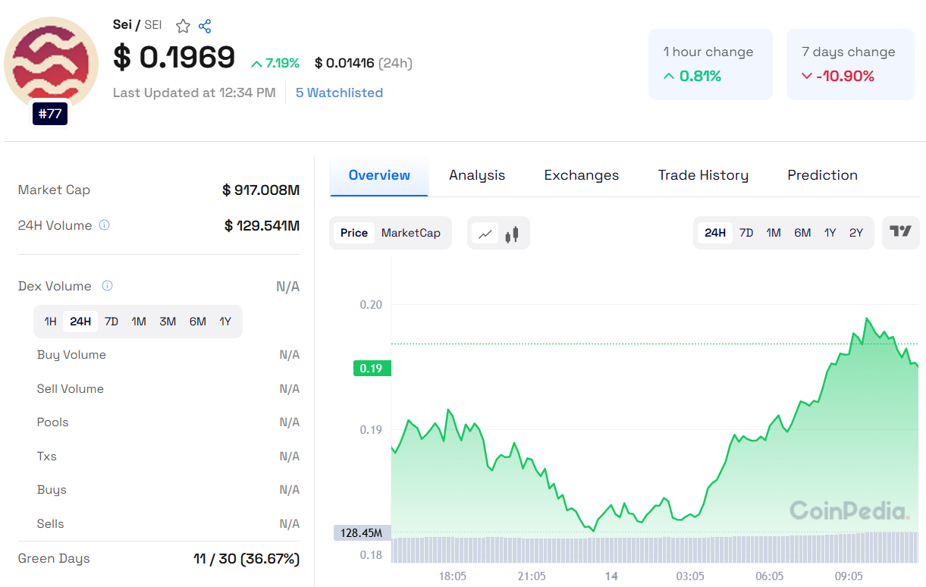Show the 24H Volume info tooltip icon
The width and height of the screenshot is (926, 587).
(105, 225)
